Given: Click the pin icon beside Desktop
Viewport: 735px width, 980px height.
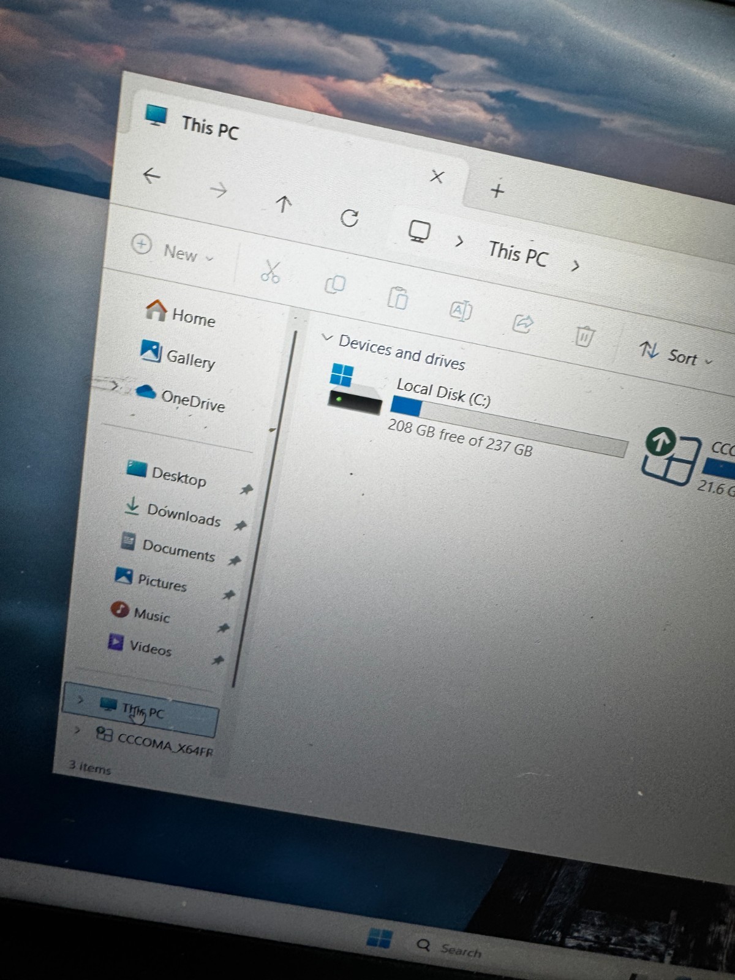Looking at the screenshot, I should (x=246, y=489).
